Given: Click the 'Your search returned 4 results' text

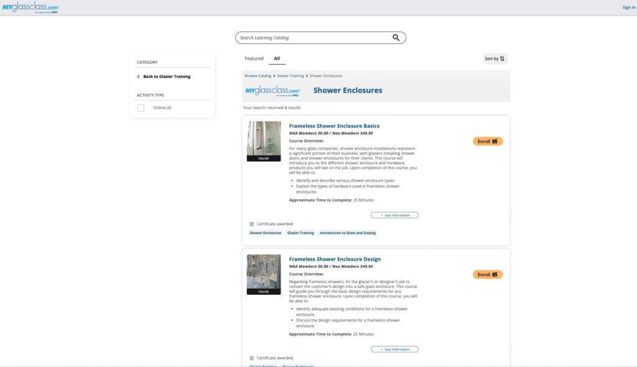Looking at the screenshot, I should click(x=272, y=108).
